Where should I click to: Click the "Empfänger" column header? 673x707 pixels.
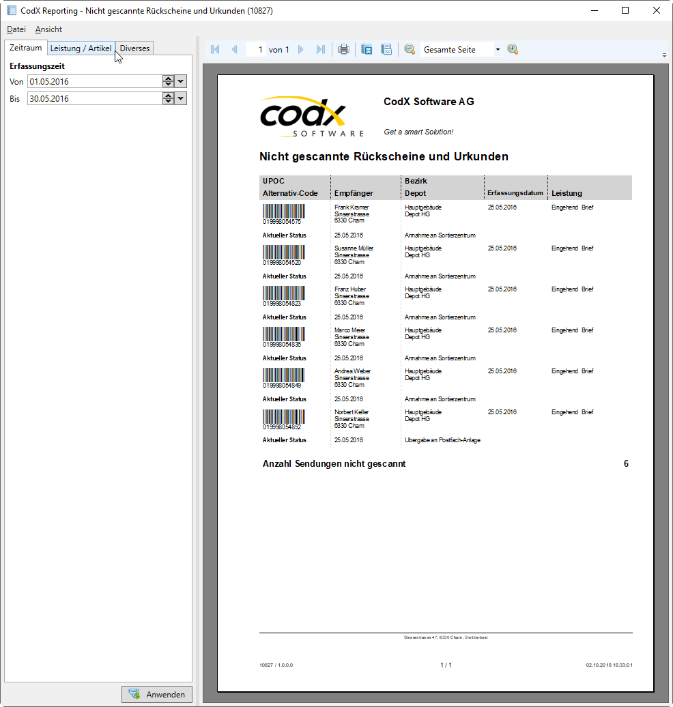click(354, 193)
